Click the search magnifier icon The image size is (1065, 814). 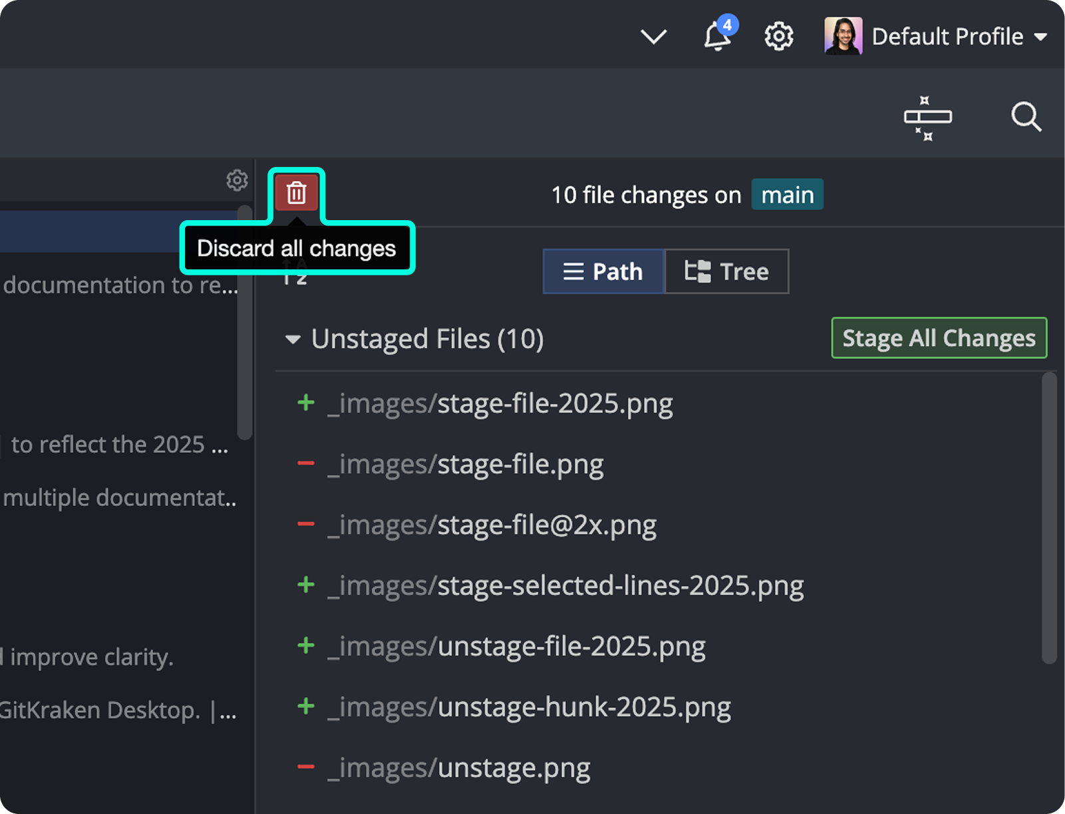1026,117
